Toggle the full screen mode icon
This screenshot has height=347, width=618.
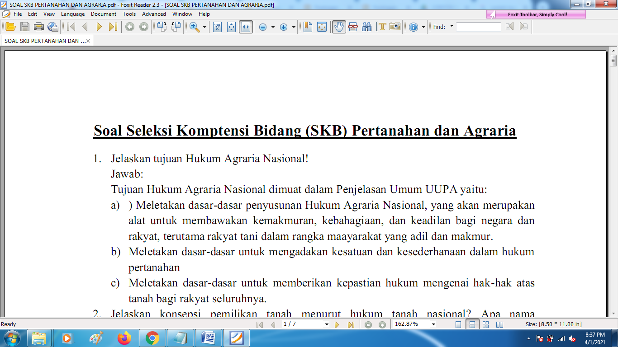(x=322, y=27)
